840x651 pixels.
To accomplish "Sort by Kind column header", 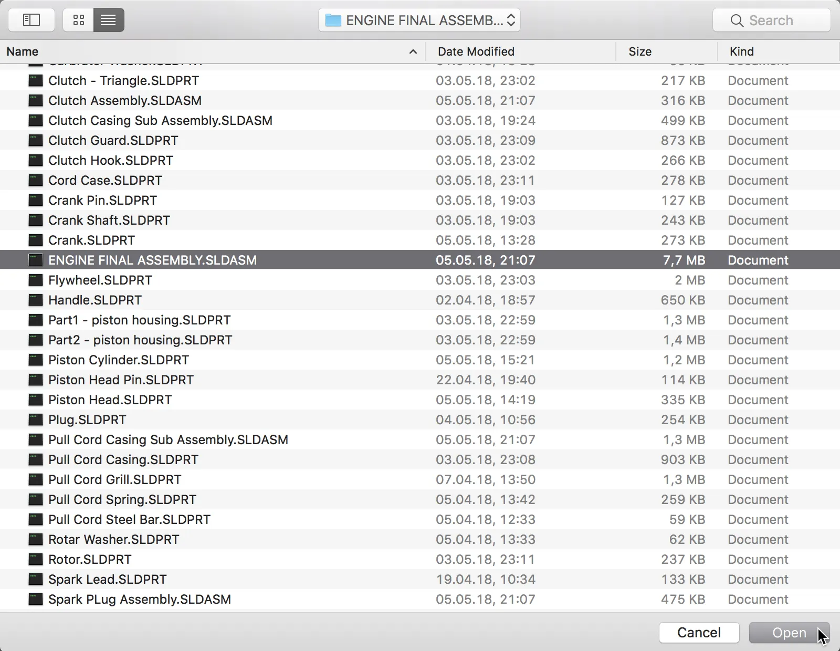I will 779,51.
